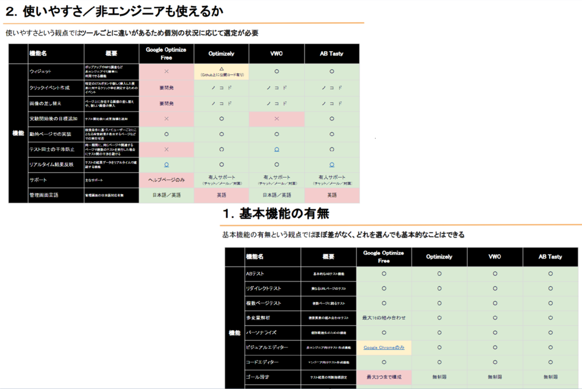Select the "ABテスト" row label
Viewport: 582px width, 389px height.
[x=255, y=274]
